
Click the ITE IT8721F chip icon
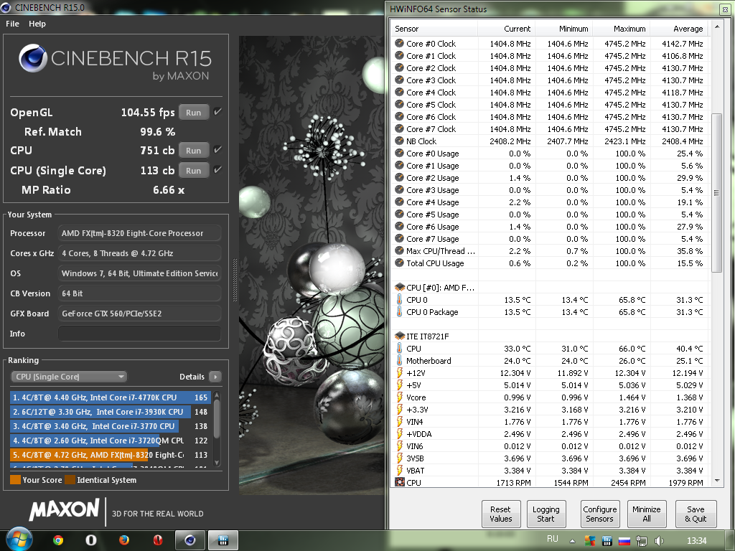(x=400, y=336)
